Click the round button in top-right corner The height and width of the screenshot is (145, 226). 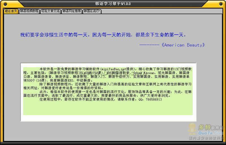(x=221, y=4)
